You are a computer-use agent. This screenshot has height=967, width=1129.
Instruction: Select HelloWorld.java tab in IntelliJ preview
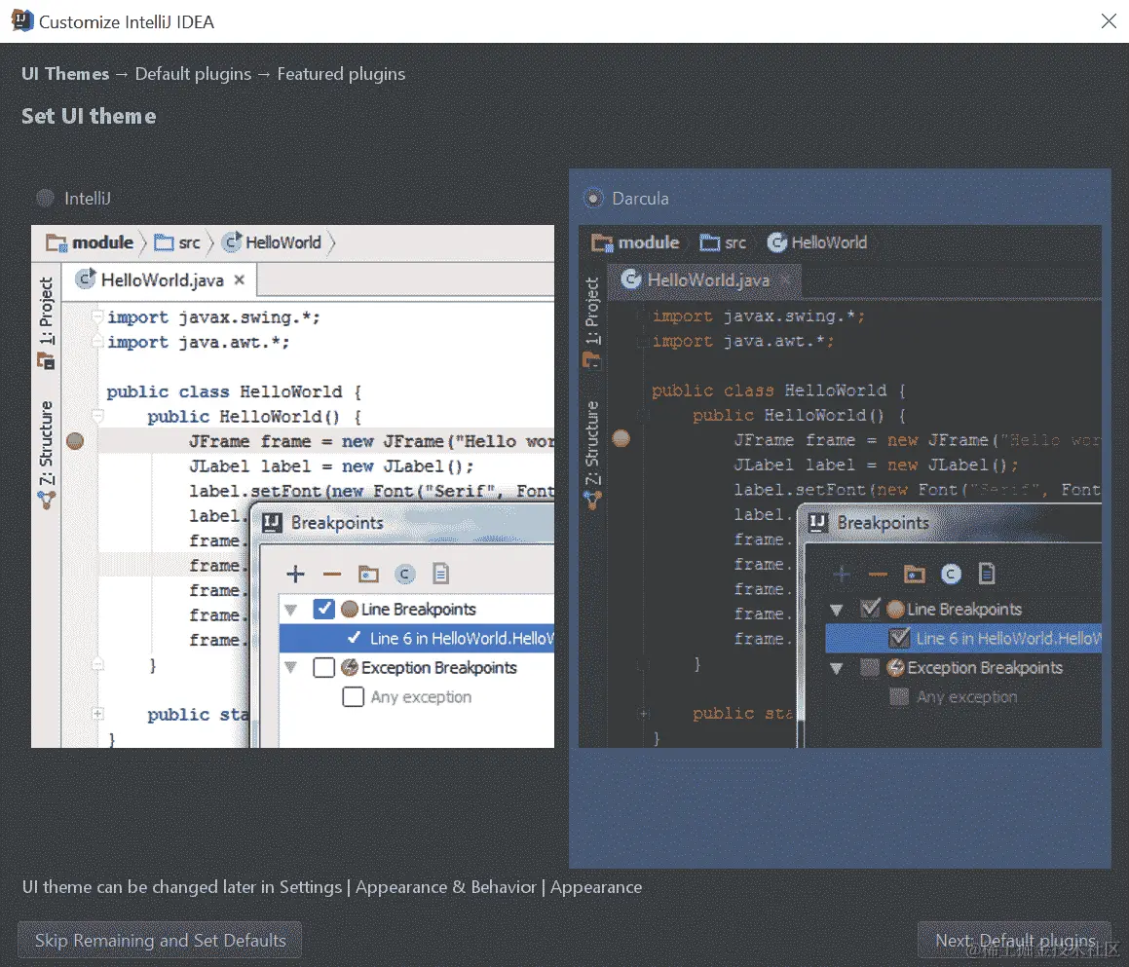click(160, 279)
